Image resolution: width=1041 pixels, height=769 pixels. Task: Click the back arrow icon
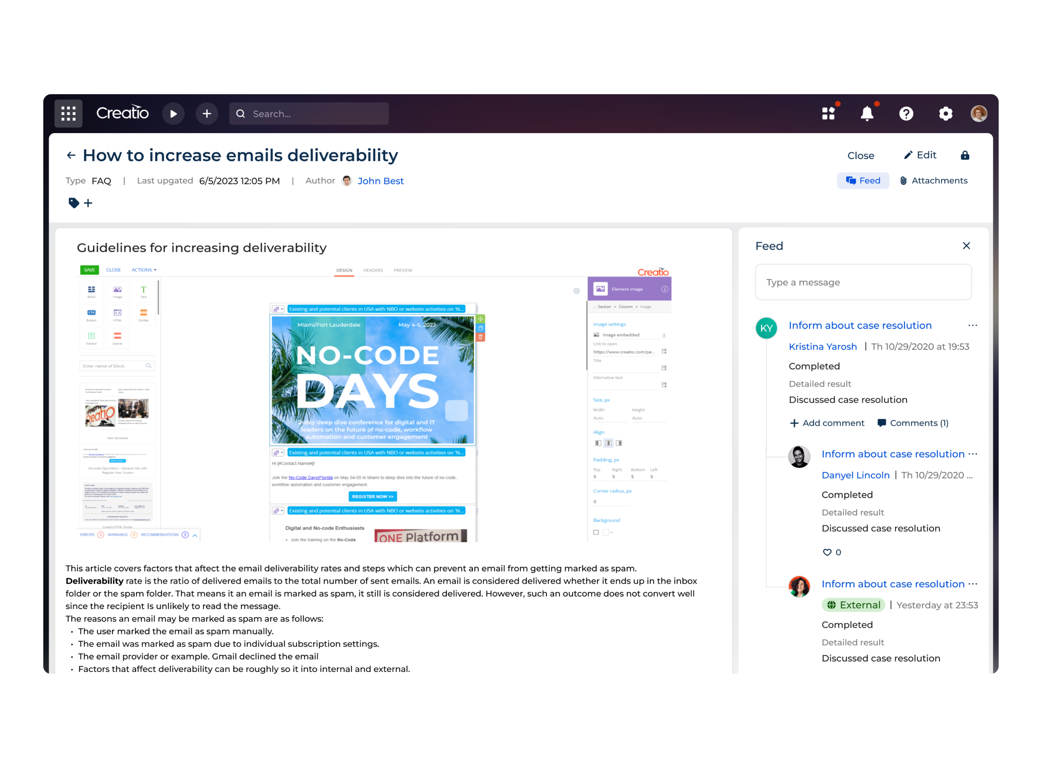pyautogui.click(x=70, y=155)
